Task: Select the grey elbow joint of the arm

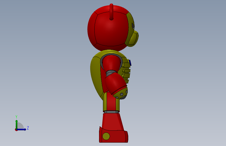Action: [x=111, y=73]
